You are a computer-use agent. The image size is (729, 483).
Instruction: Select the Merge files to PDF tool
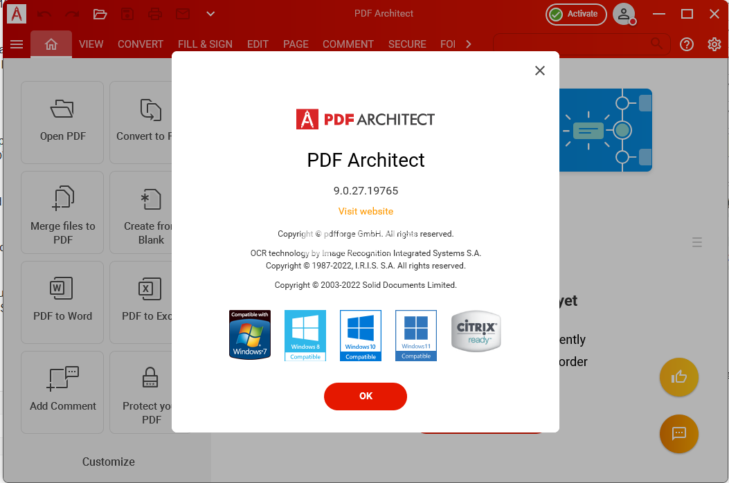coord(62,212)
